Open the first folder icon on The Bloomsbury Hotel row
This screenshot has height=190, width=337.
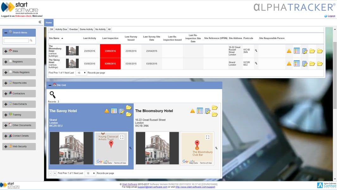pyautogui.click(x=312, y=51)
